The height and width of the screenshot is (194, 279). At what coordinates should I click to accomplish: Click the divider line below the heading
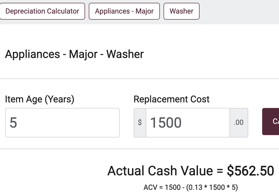[x=139, y=79]
